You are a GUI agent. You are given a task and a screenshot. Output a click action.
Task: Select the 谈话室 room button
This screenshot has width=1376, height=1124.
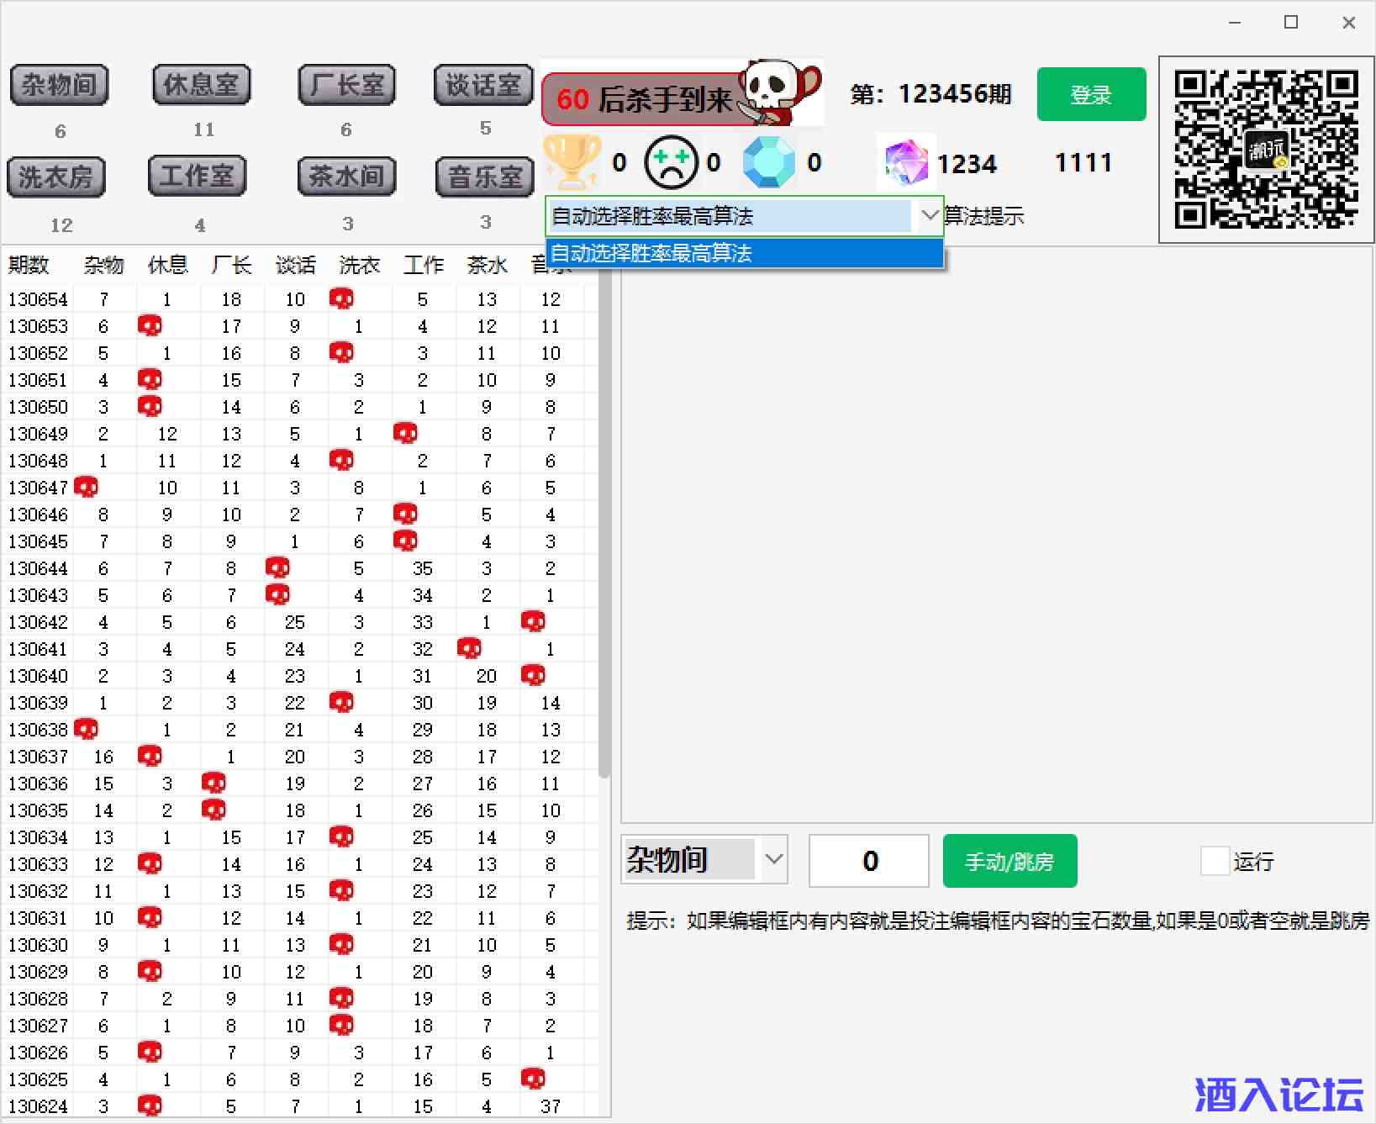click(x=483, y=84)
